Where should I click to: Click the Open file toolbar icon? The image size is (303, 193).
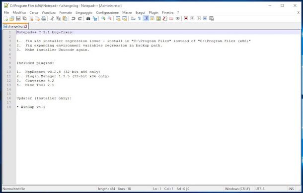click(x=12, y=18)
